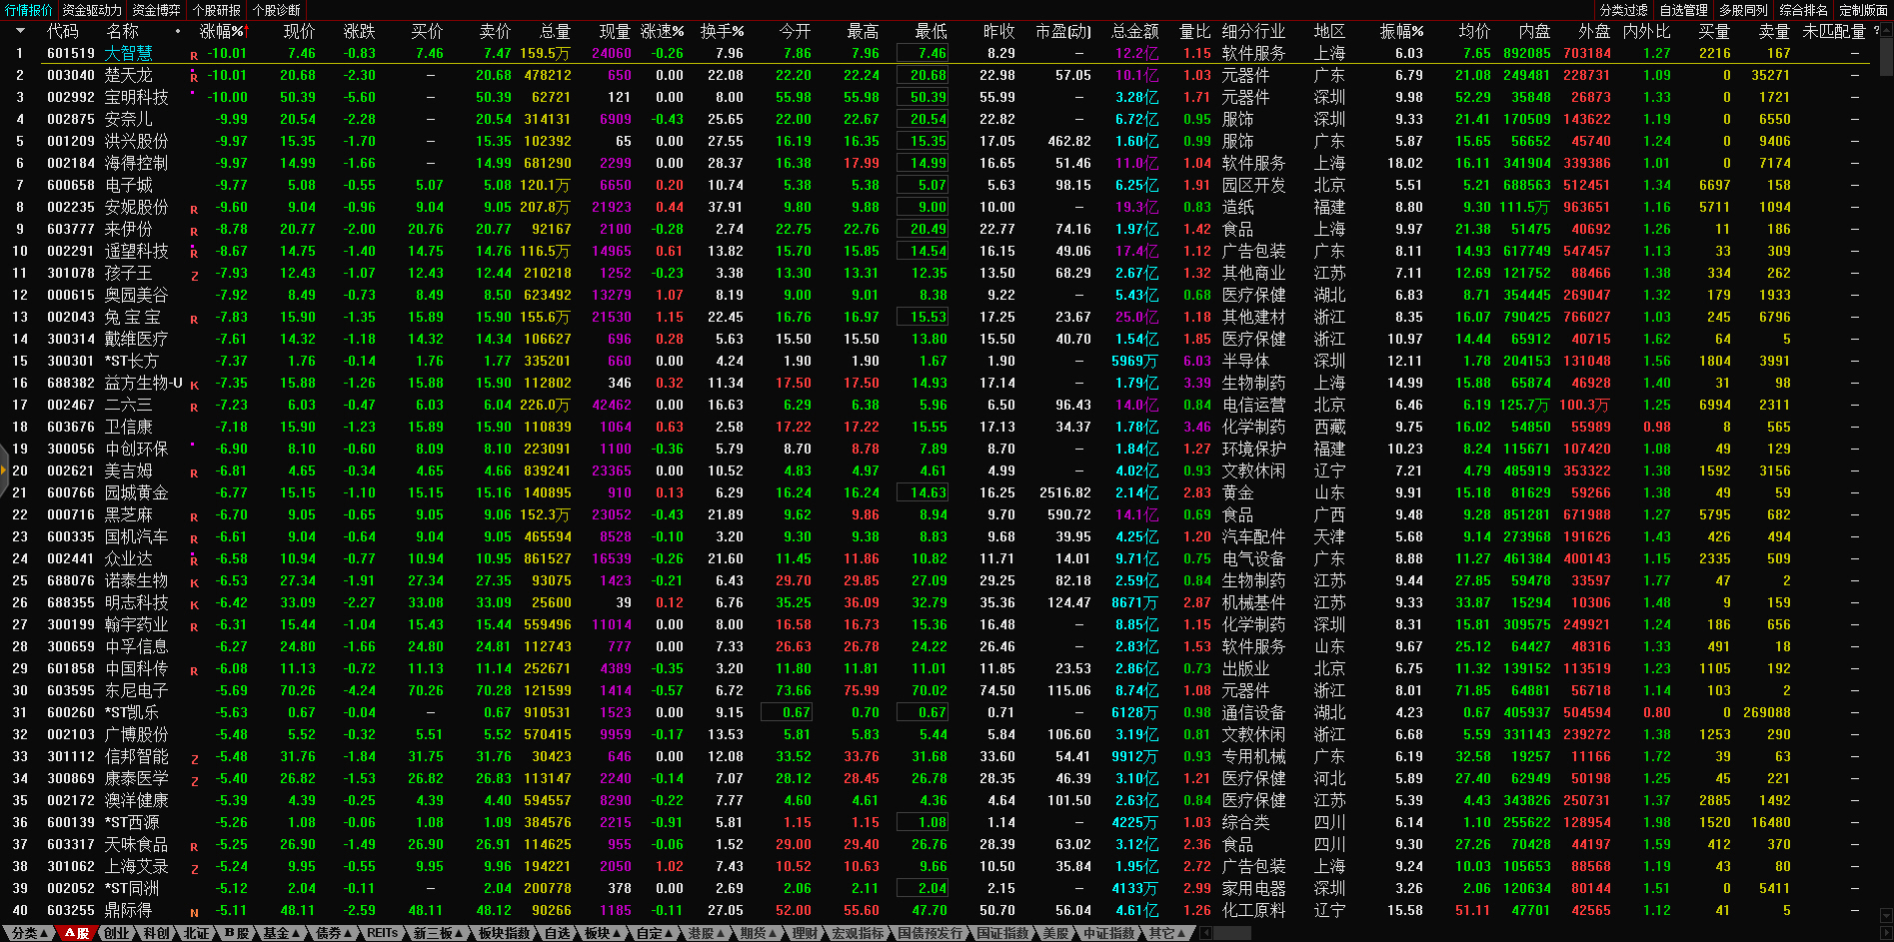Sort by the 总金额 column header
This screenshot has height=942, width=1894.
[x=1134, y=31]
